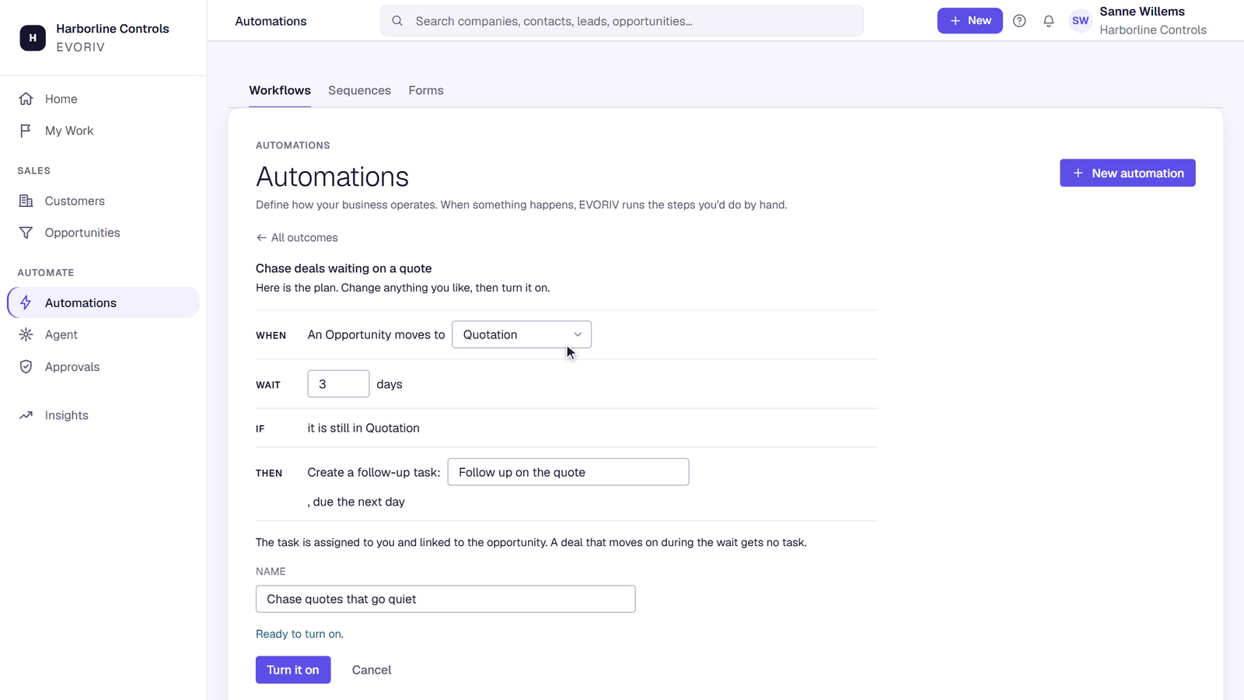Viewport: 1244px width, 700px height.
Task: Click the search magnifier icon
Action: point(397,21)
